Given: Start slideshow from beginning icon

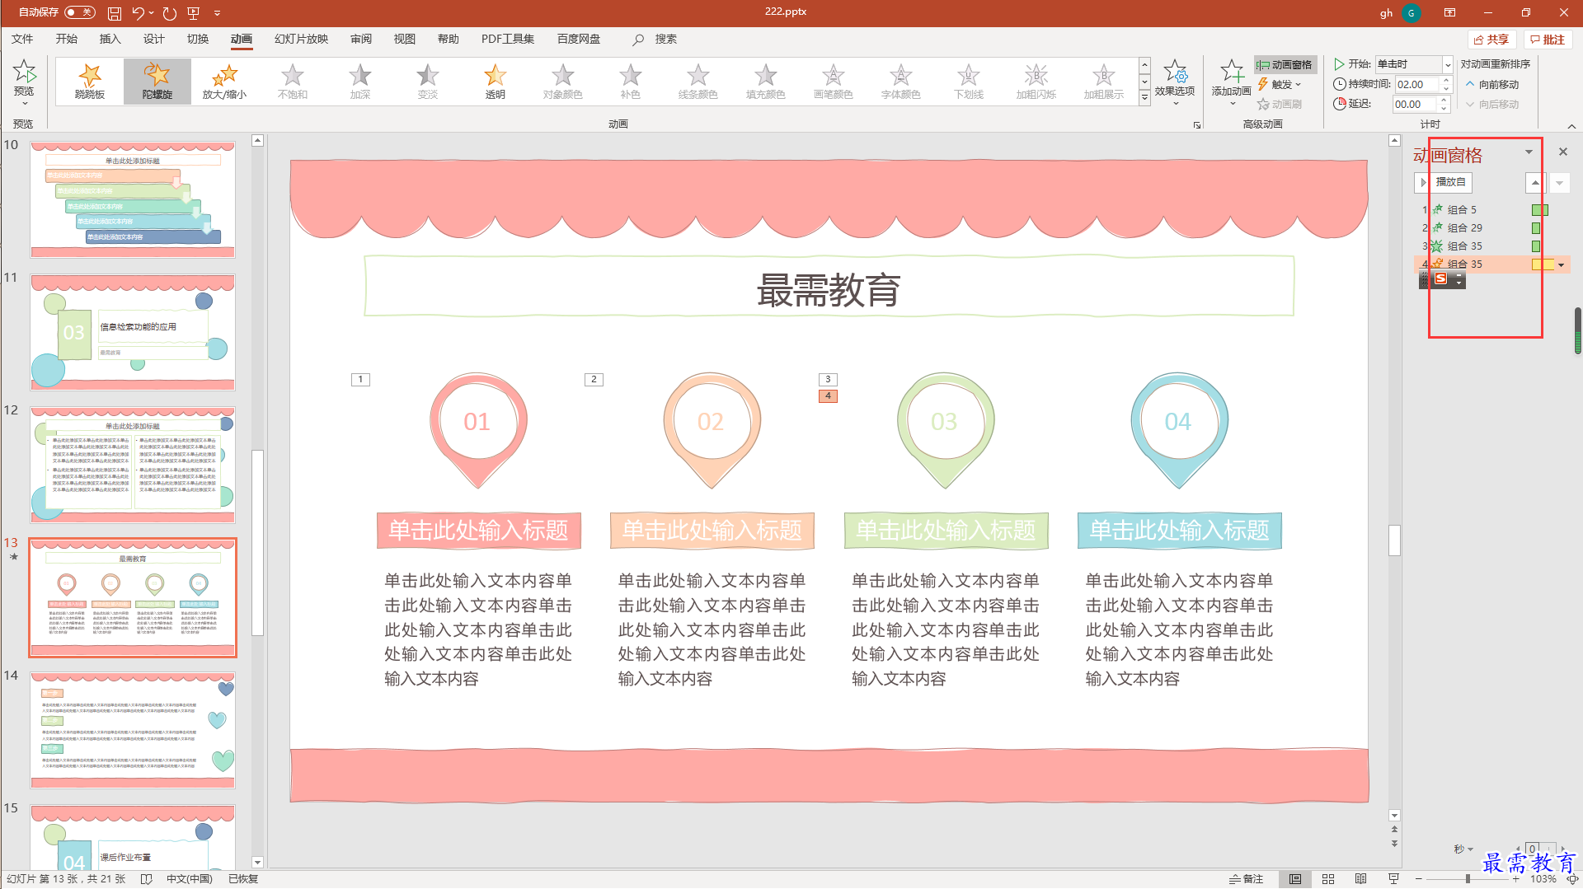Looking at the screenshot, I should coord(194,13).
